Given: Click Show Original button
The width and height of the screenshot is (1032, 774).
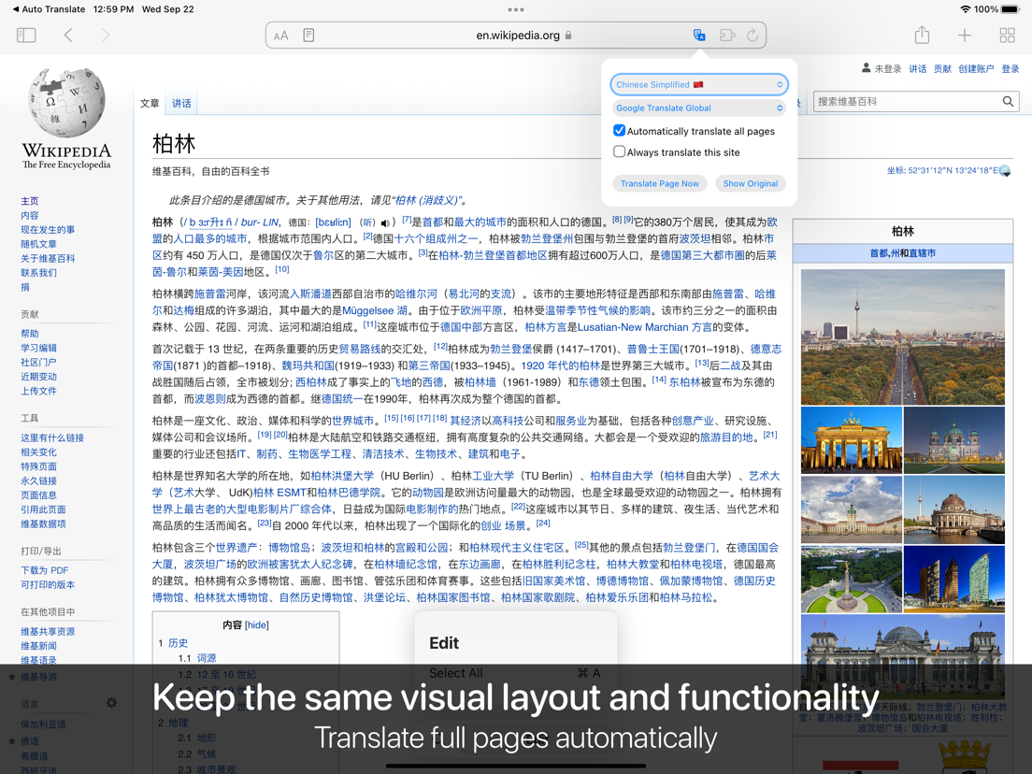Looking at the screenshot, I should tap(751, 183).
